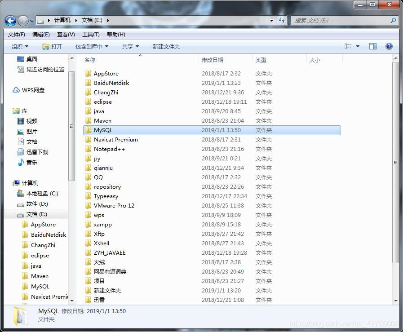
Task: Select 文档 (E:) drive in sidebar
Action: point(32,214)
